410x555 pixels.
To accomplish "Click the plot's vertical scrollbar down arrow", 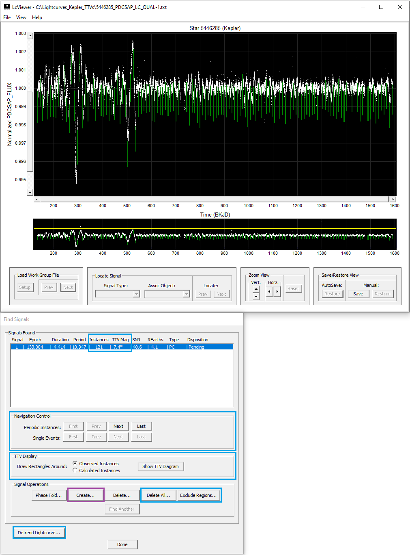I will (30, 193).
